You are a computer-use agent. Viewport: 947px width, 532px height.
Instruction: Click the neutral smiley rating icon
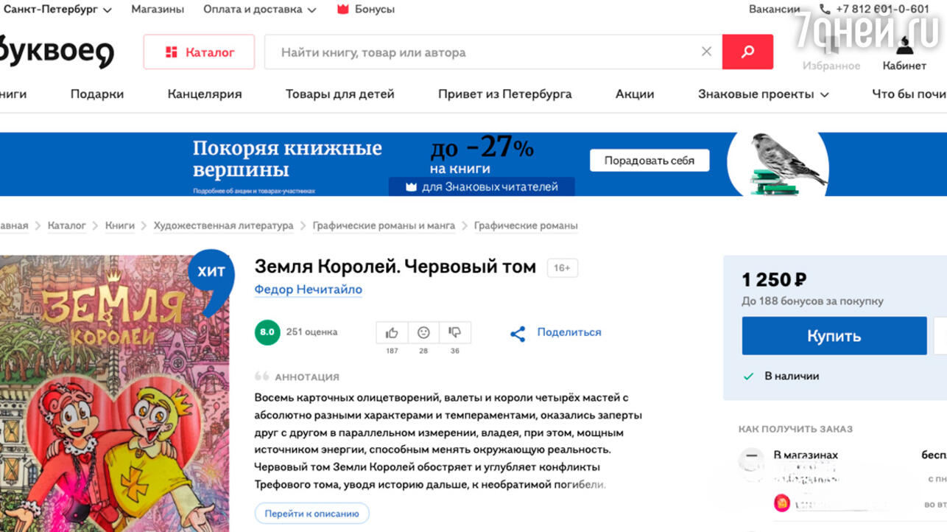click(423, 333)
